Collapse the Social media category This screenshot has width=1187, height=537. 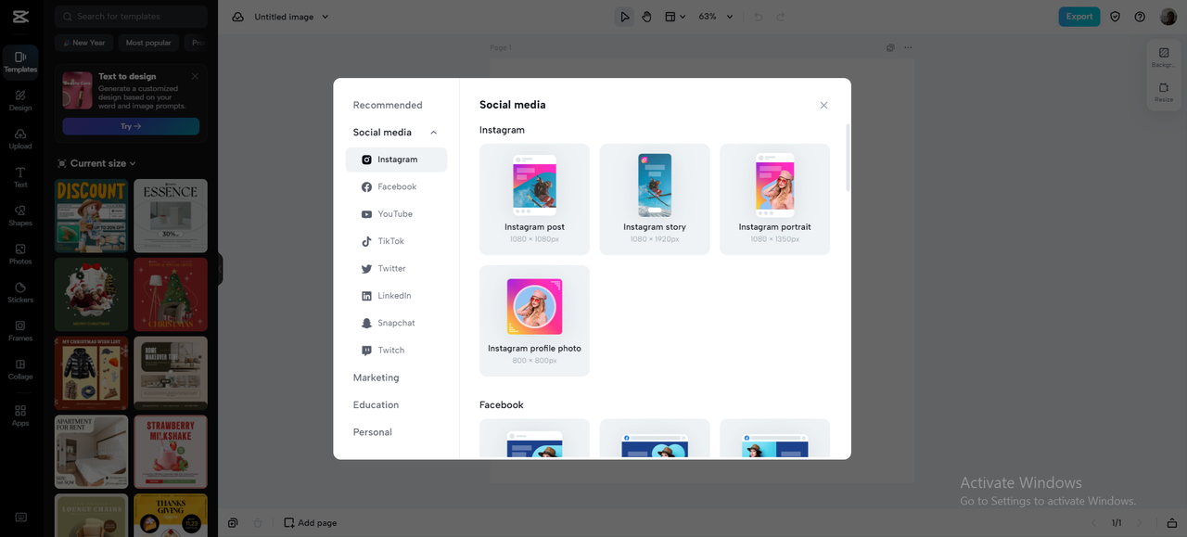click(x=433, y=133)
